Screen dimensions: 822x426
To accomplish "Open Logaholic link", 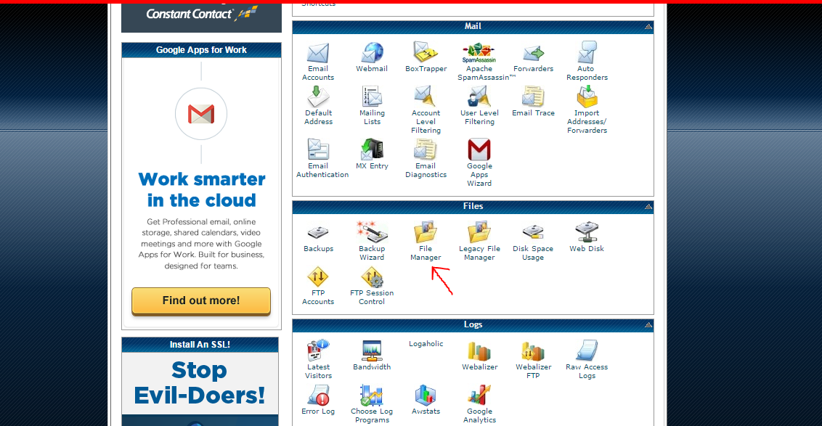I will click(426, 344).
